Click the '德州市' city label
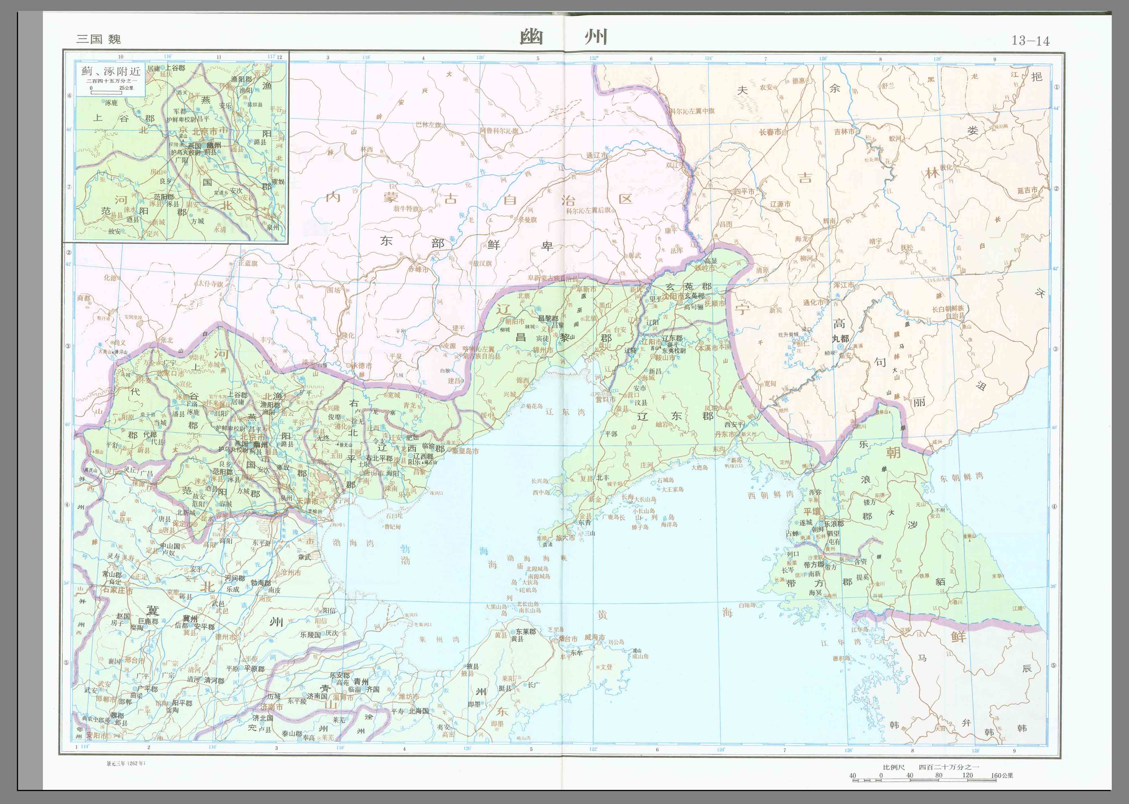 click(226, 637)
